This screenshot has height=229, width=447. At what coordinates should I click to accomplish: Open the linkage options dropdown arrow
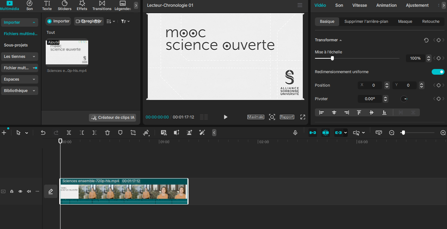[345, 133]
